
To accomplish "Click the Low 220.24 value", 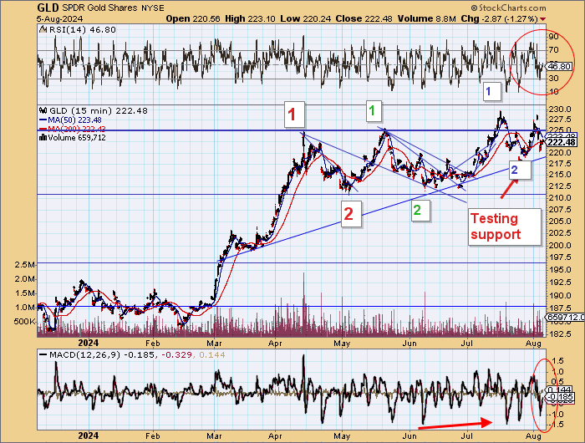I will click(306, 18).
